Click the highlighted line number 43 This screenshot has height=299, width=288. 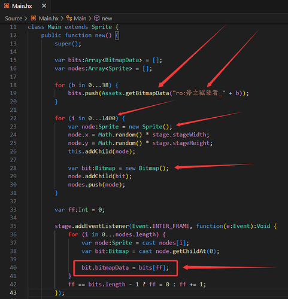(x=13, y=292)
